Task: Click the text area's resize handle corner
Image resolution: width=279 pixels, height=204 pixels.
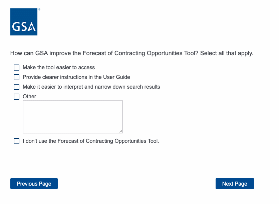Action: tap(120, 131)
